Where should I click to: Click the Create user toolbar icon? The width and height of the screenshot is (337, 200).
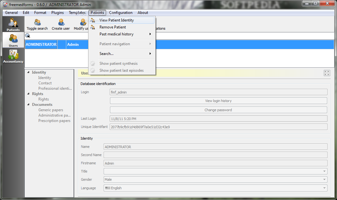[x=61, y=22]
